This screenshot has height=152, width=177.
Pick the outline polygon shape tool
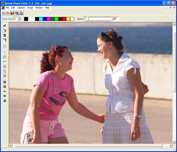(x=4, y=76)
